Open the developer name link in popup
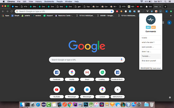The image size is (174, 108). 157,68
